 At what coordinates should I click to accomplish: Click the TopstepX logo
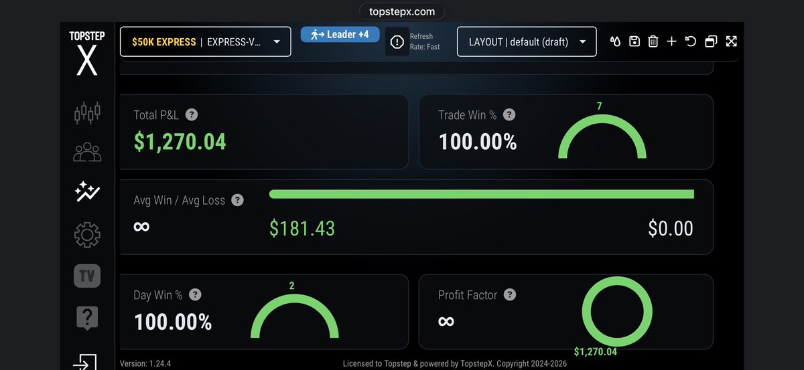(86, 54)
